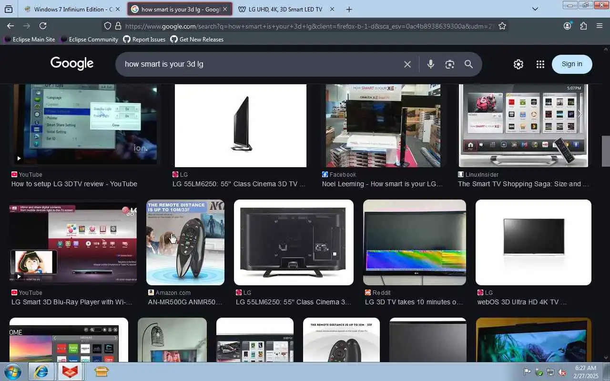The image size is (610, 381).
Task: Open Eclipse Community bookmark
Action: pos(89,40)
